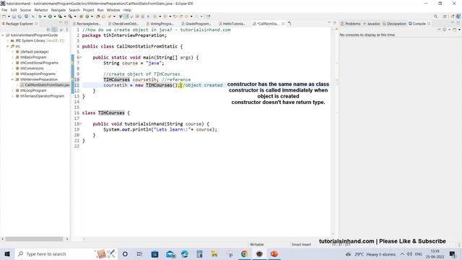Open the Project menu
Screen dimensions: 462x260
point(88,10)
